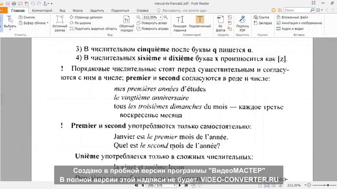Select single page view mode in status bar
This screenshot has height=189, width=337.
pos(260,185)
